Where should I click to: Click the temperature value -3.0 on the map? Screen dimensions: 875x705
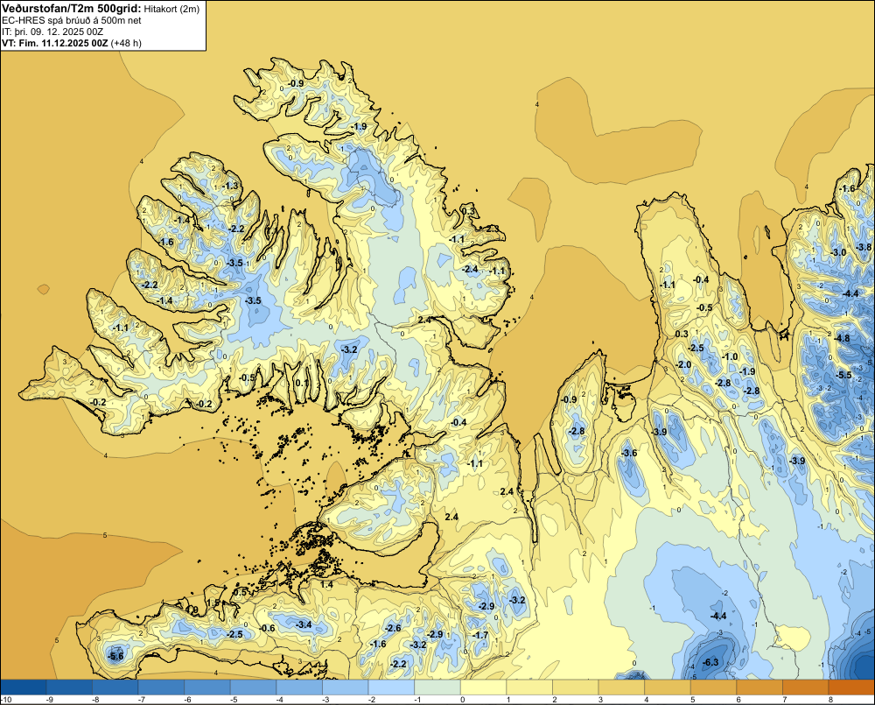pyautogui.click(x=838, y=252)
